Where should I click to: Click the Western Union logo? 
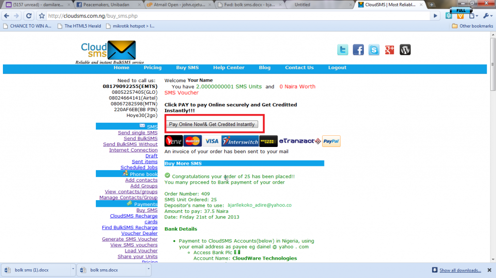[268, 141]
